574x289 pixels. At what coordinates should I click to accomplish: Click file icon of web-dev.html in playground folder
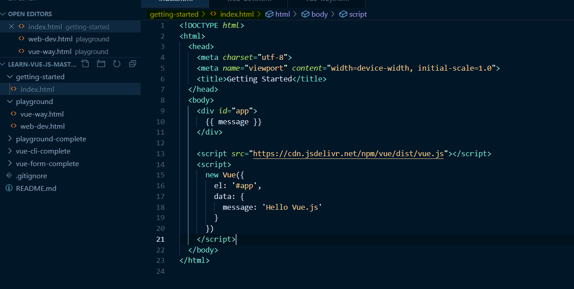tap(14, 126)
